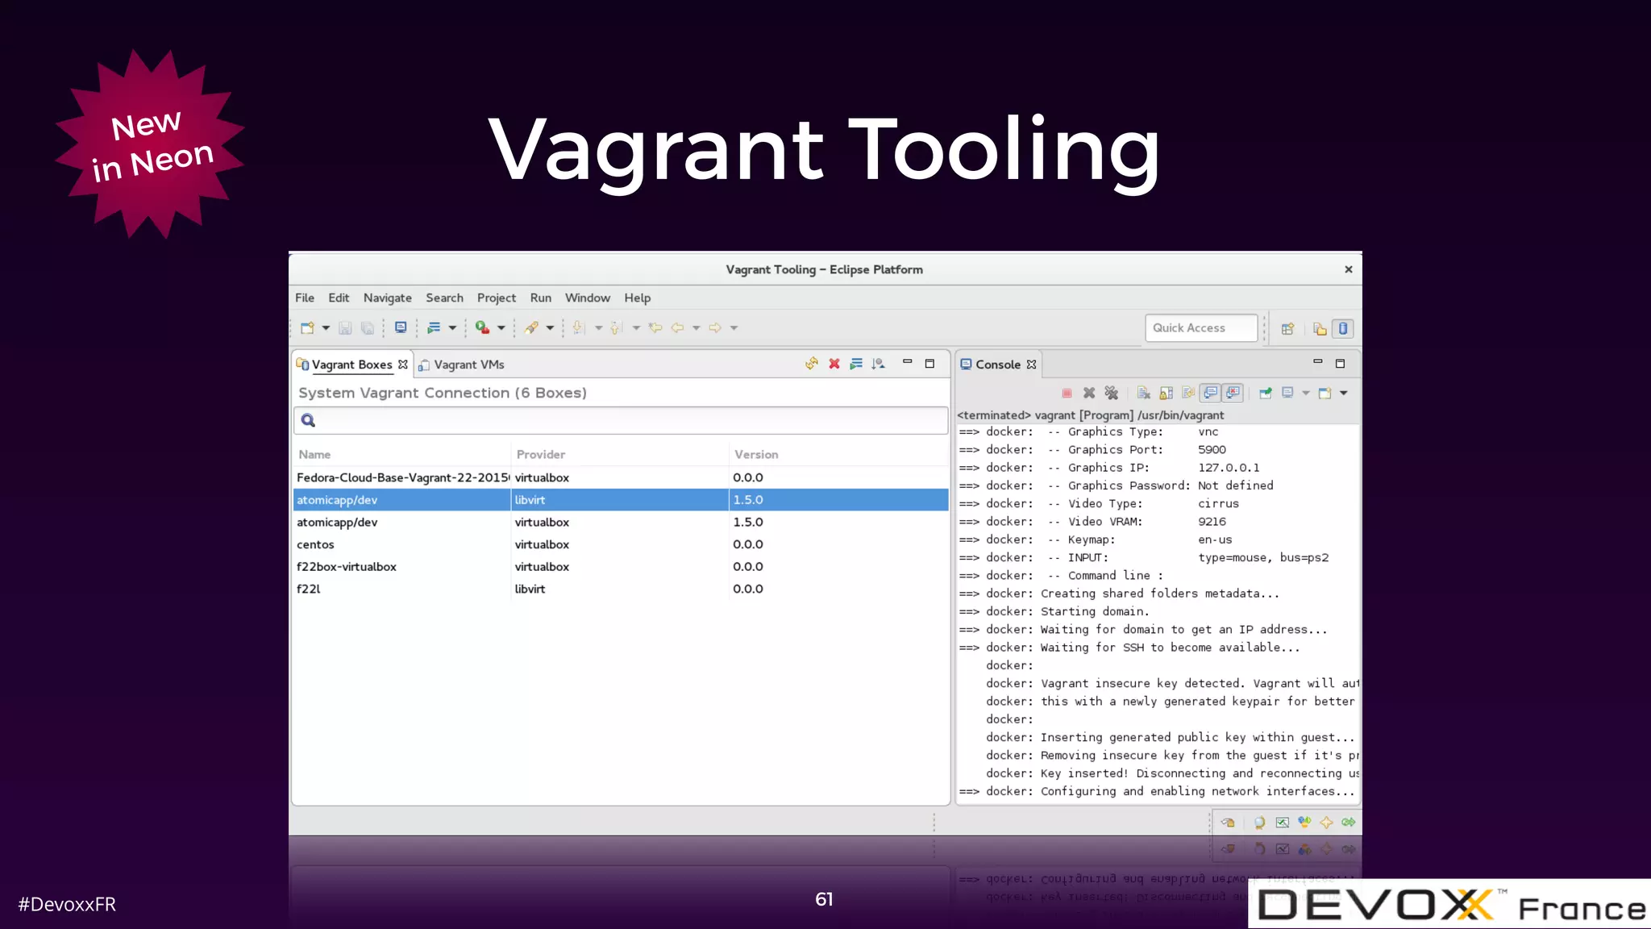
Task: Open the File menu
Action: 305,298
